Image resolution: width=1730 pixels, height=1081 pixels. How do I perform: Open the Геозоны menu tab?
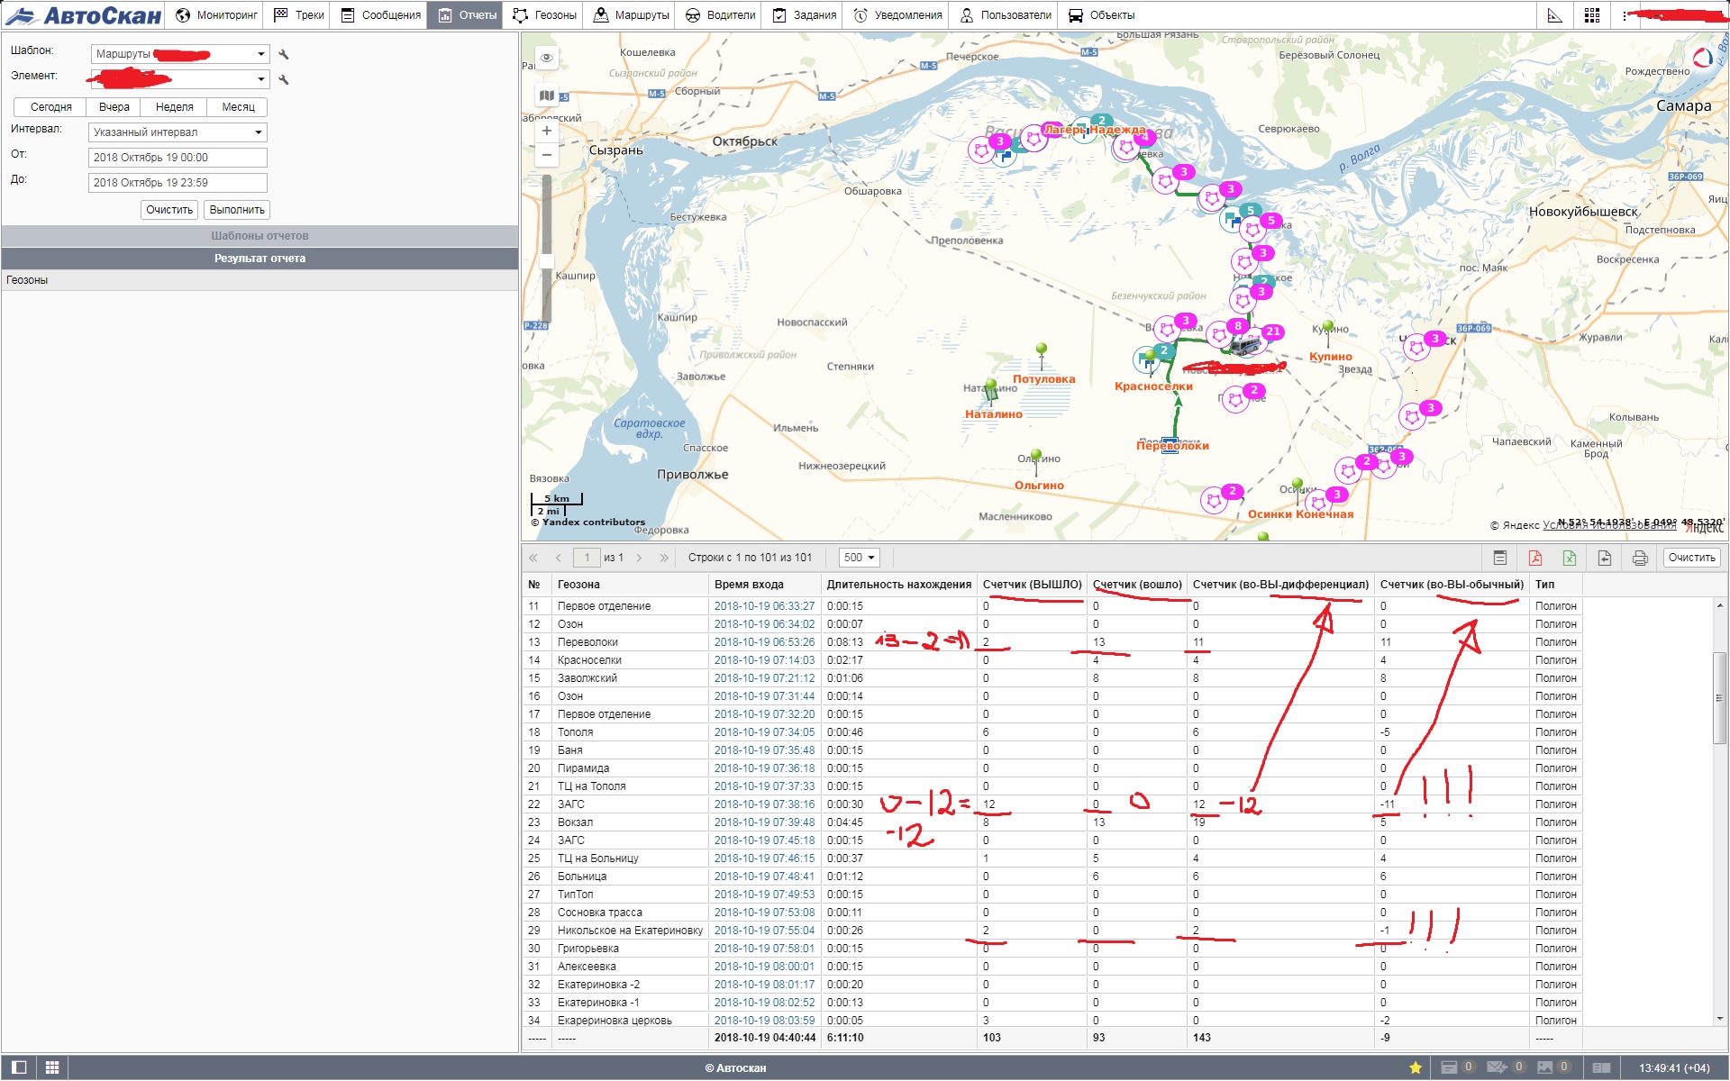coord(545,15)
